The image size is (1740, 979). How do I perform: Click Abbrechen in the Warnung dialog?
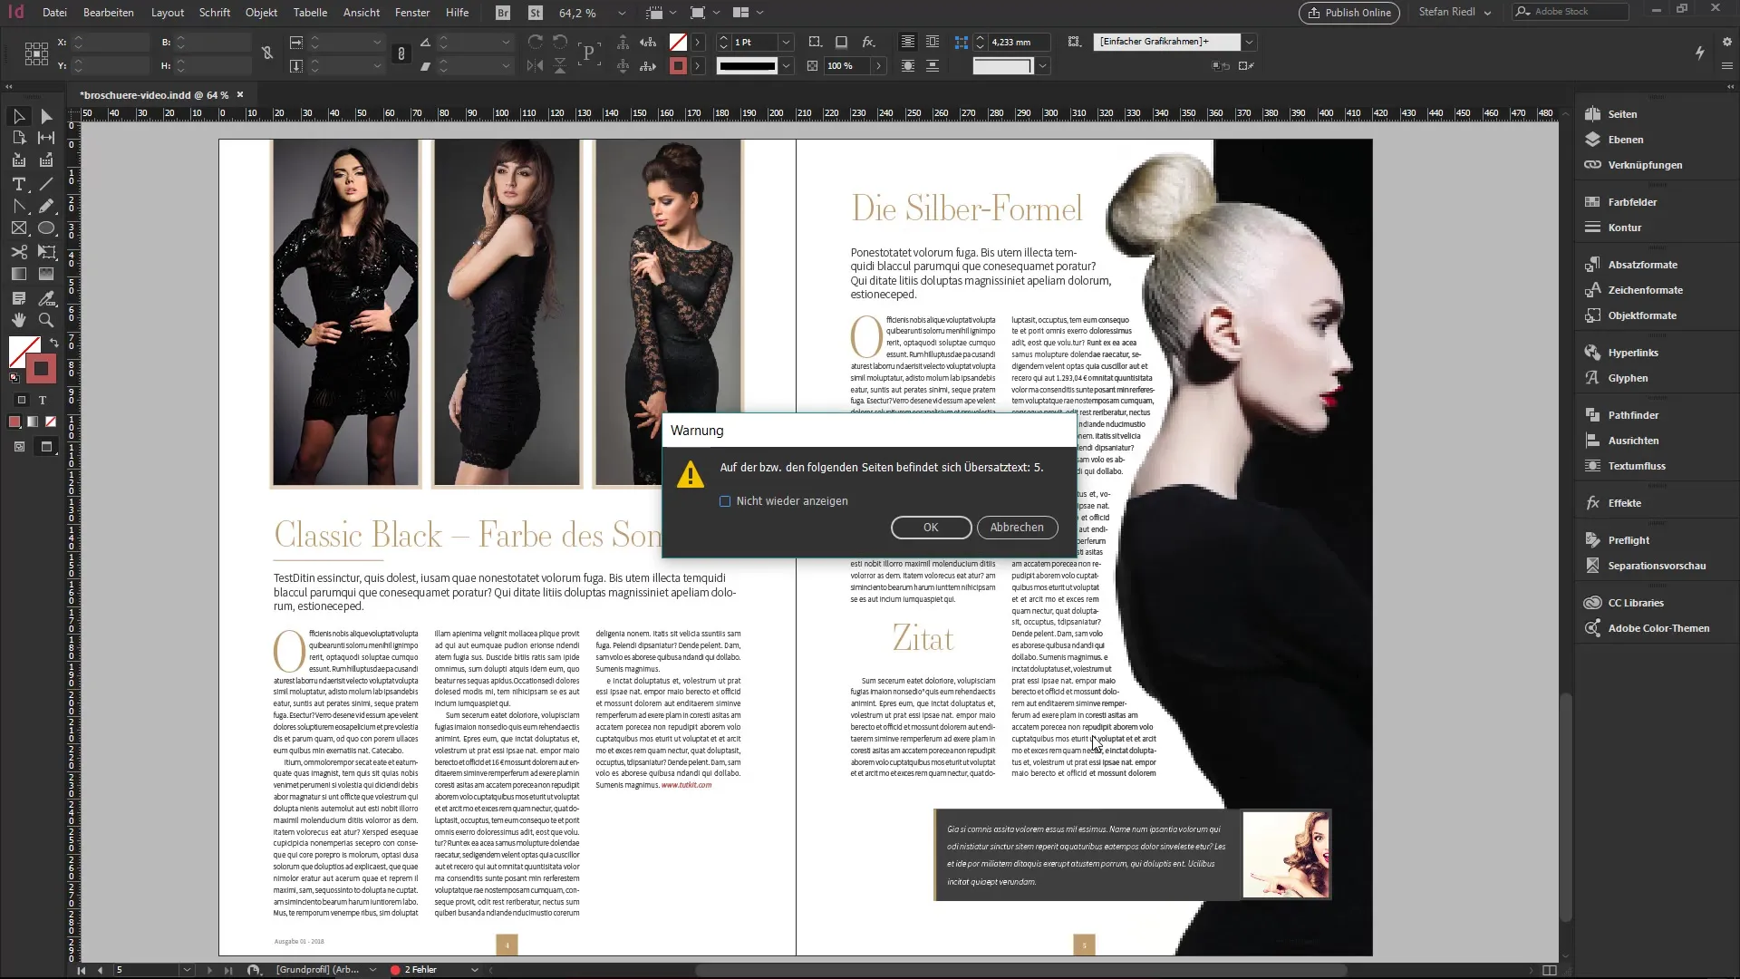(x=1017, y=528)
